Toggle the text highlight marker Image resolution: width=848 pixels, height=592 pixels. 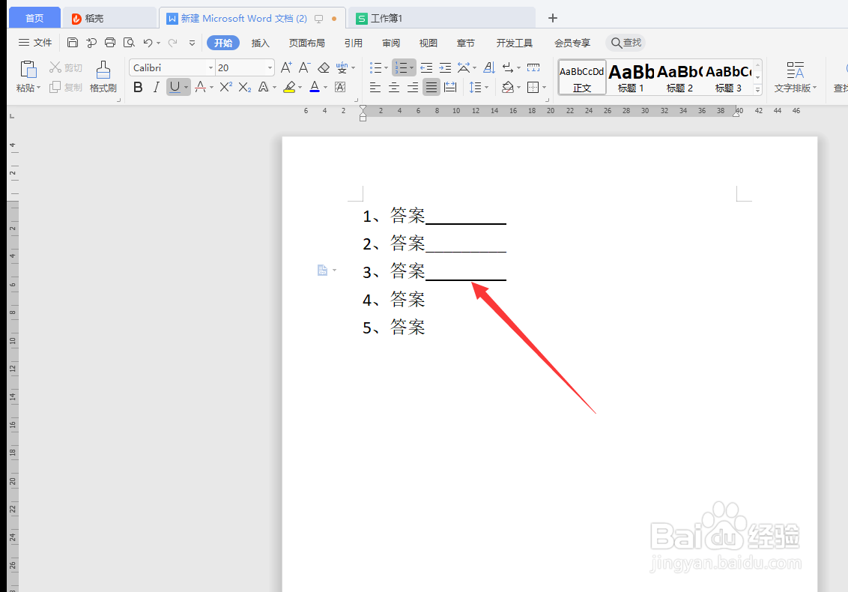click(289, 87)
